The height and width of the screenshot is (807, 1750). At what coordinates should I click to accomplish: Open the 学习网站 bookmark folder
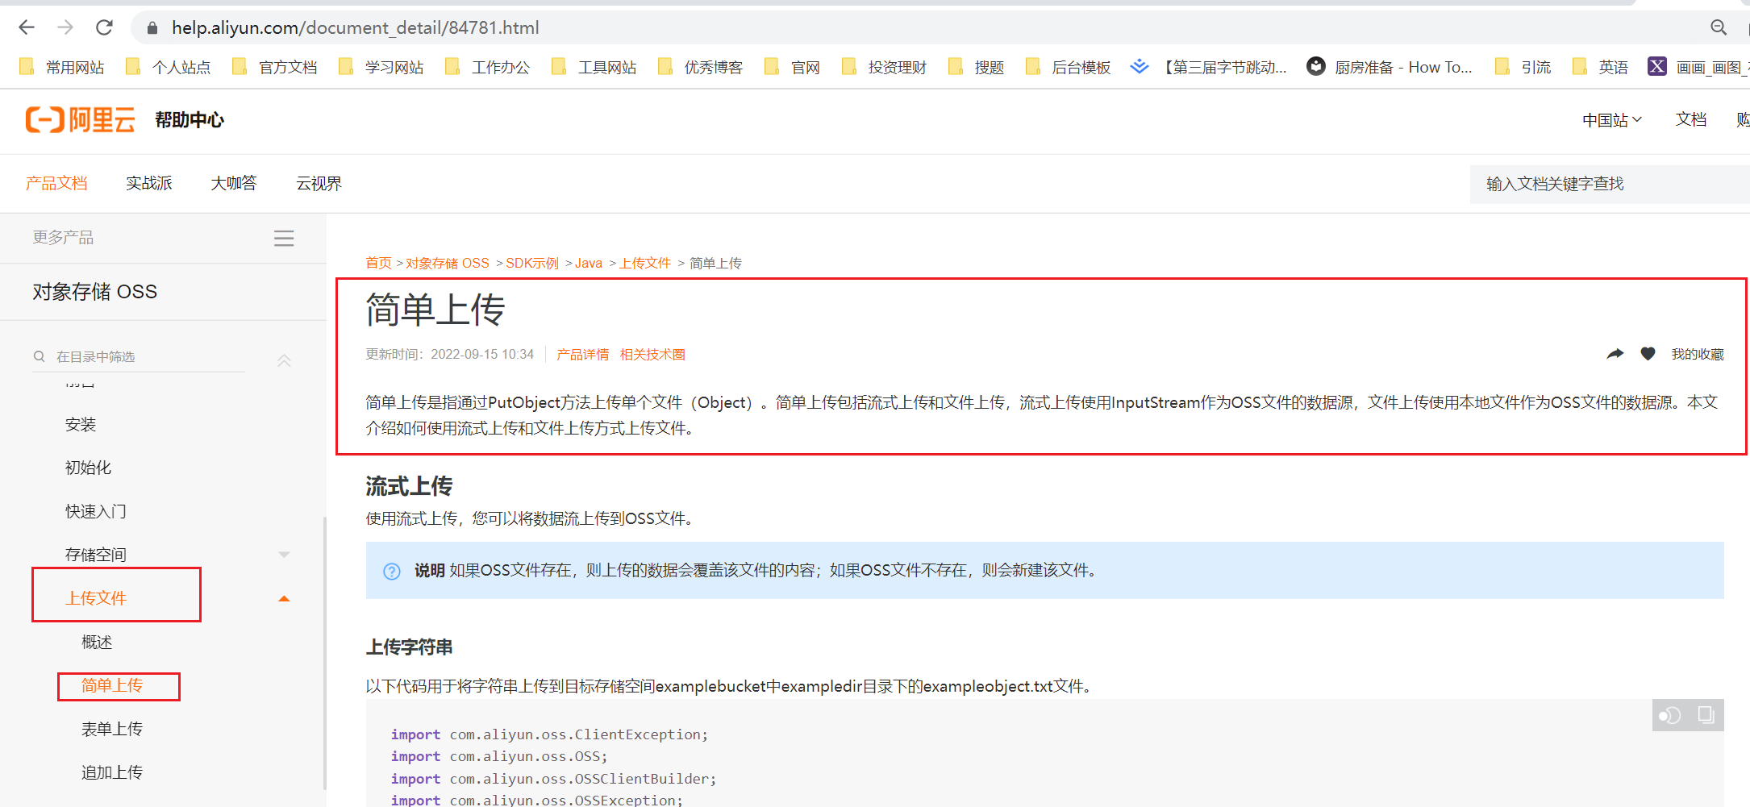coord(381,67)
